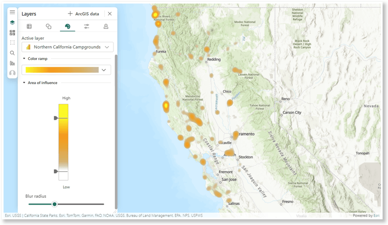The image size is (388, 225).
Task: Switch to the location pin tab
Action: (106, 27)
